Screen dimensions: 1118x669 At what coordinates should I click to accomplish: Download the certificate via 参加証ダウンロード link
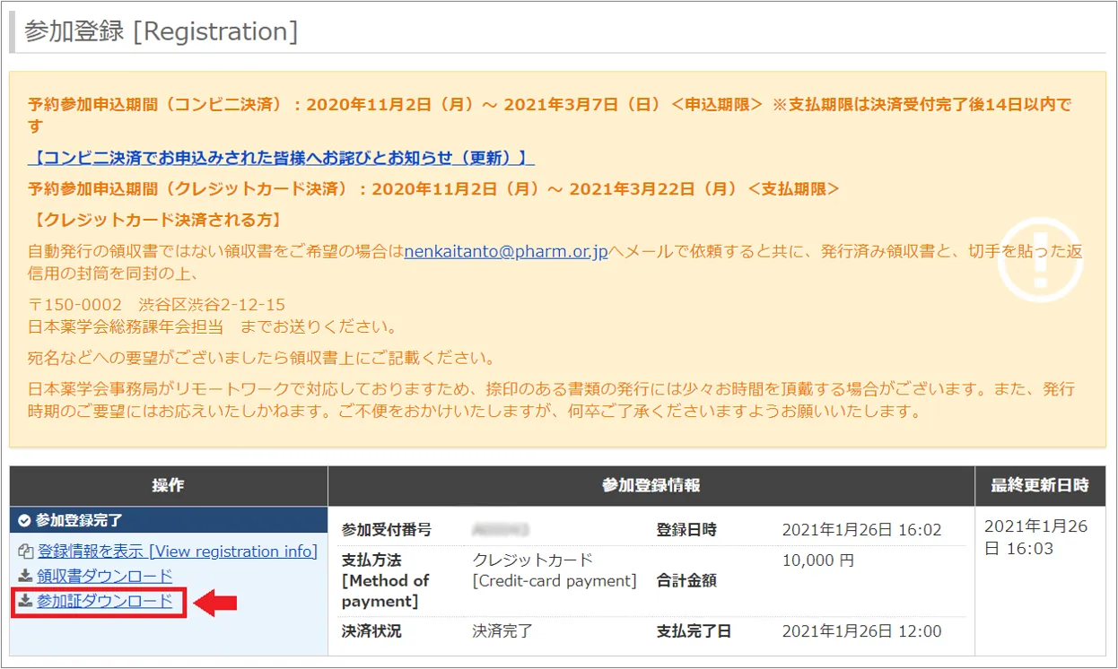(104, 602)
